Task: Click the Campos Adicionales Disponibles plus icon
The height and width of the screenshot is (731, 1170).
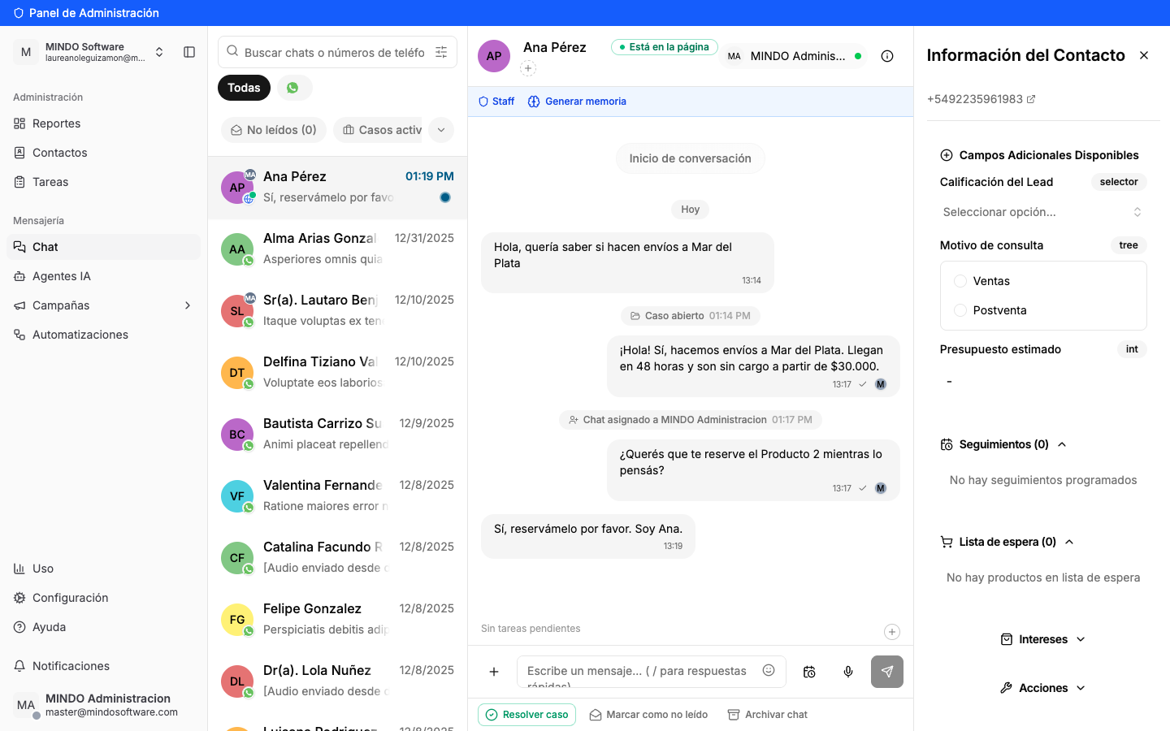Action: point(947,155)
